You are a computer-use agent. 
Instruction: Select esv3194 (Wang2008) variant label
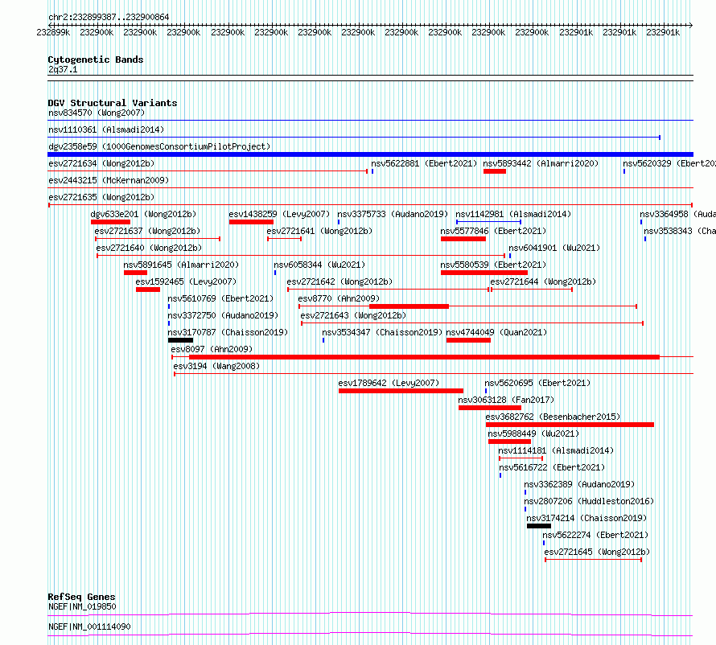tap(216, 366)
